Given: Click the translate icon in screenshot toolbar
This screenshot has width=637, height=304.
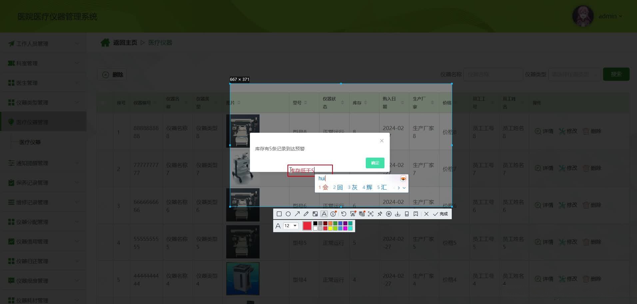Looking at the screenshot, I should click(x=362, y=214).
